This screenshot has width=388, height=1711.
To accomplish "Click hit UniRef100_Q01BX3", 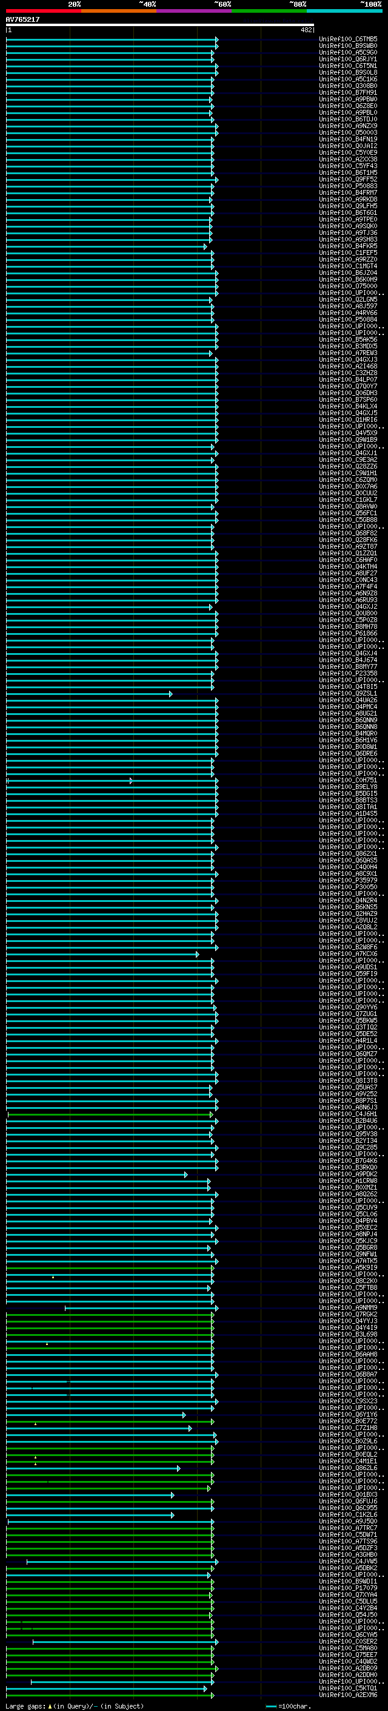I will [x=348, y=1495].
